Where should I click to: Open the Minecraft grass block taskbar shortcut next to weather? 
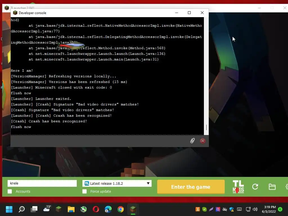58,209
